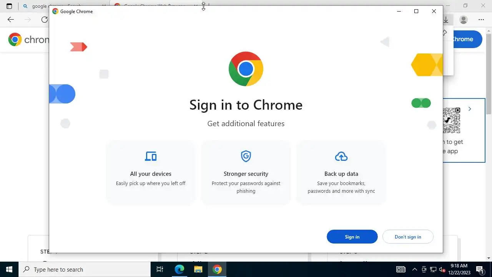492x277 pixels.
Task: Open Edge downloads icon in toolbar
Action: [446, 20]
